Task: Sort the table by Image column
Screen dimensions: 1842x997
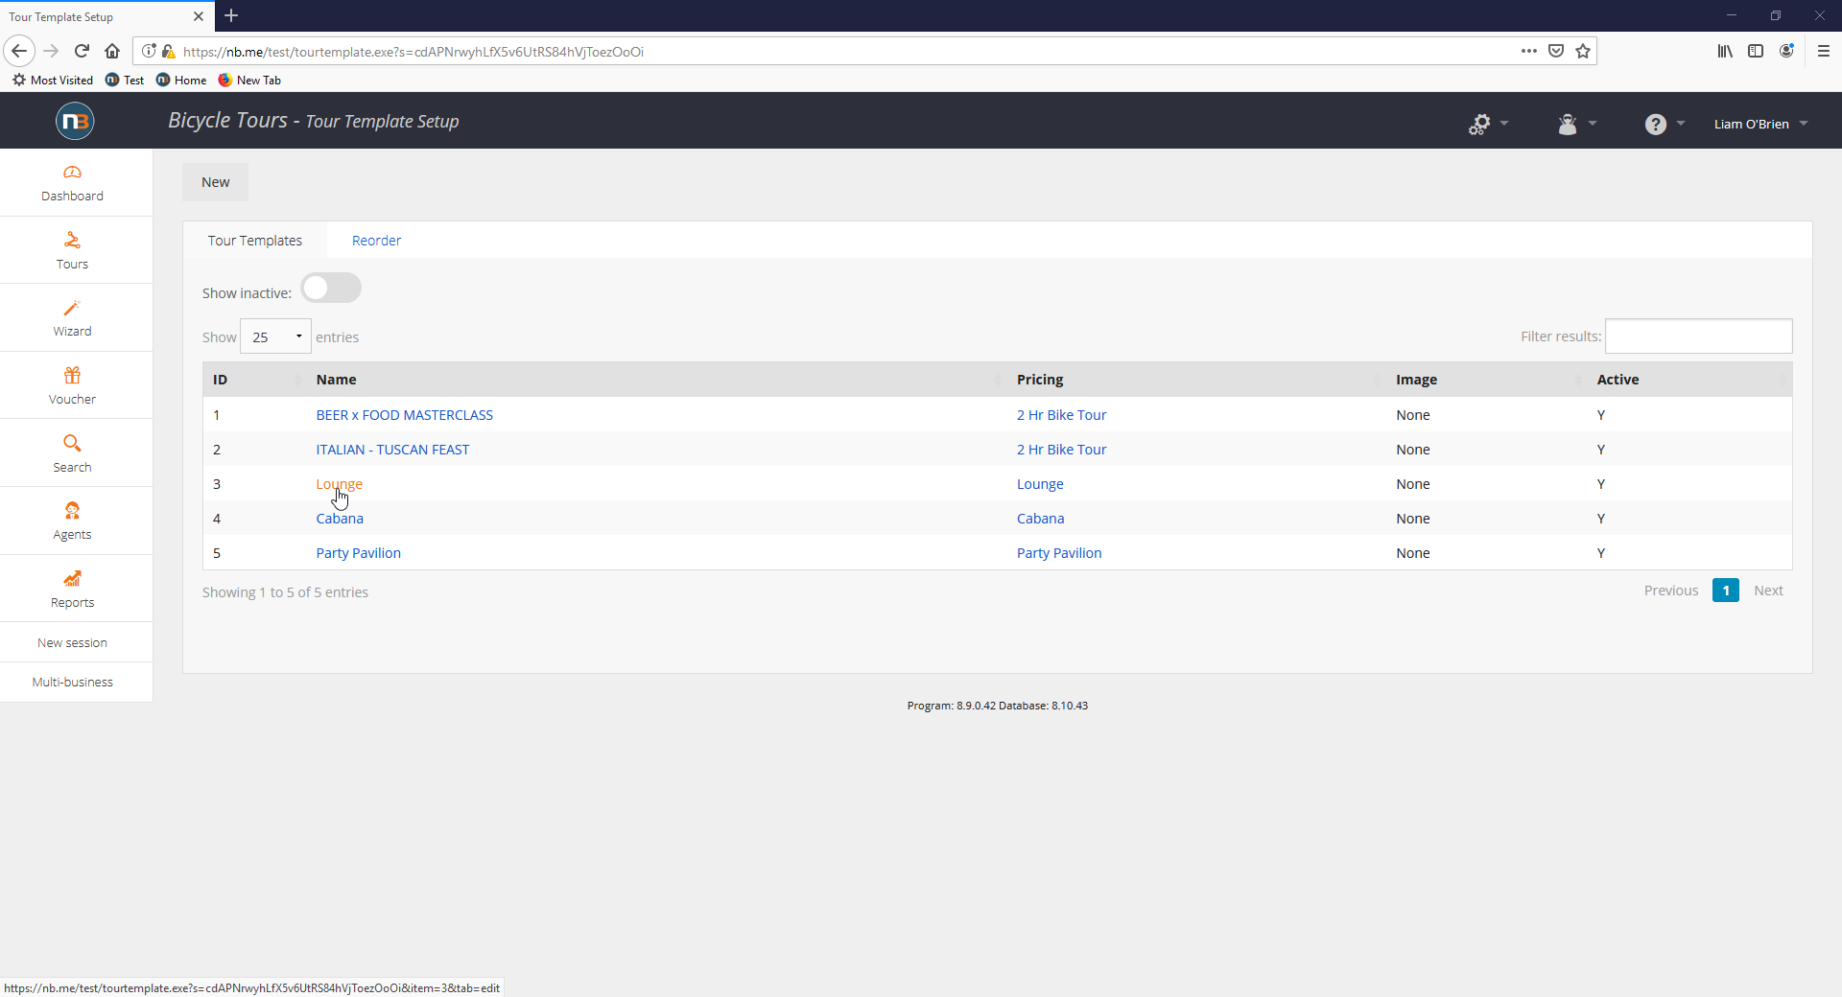Action: coord(1487,380)
